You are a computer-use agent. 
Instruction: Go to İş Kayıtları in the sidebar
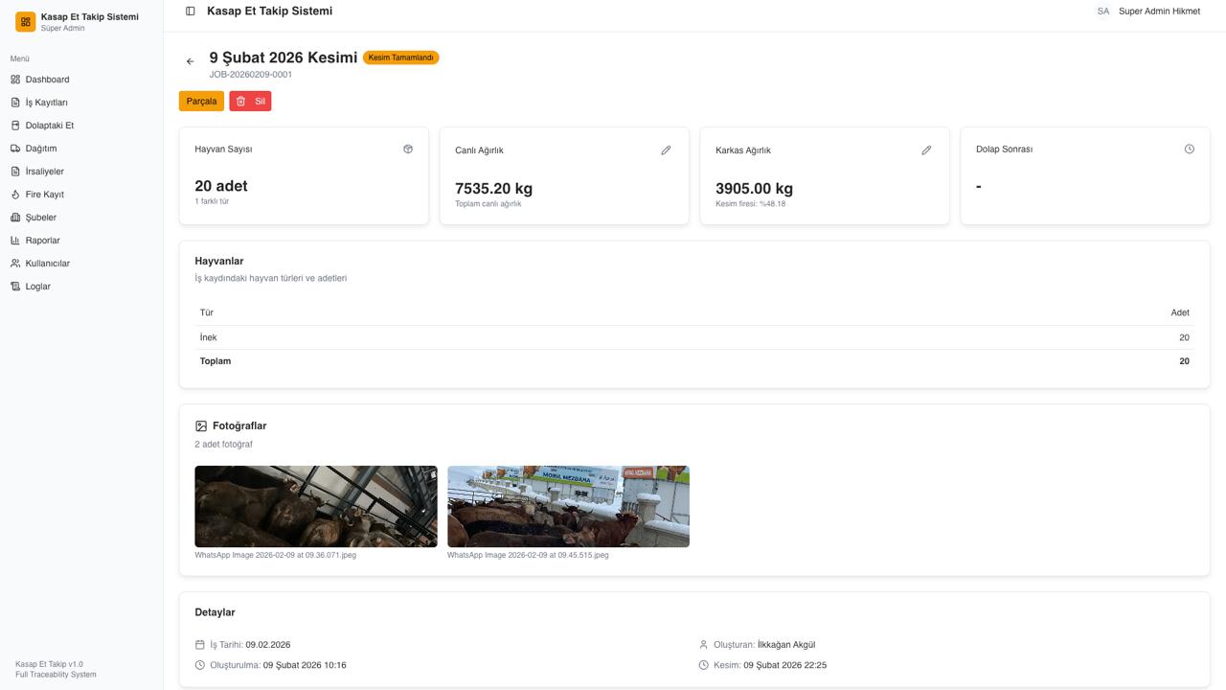(46, 103)
